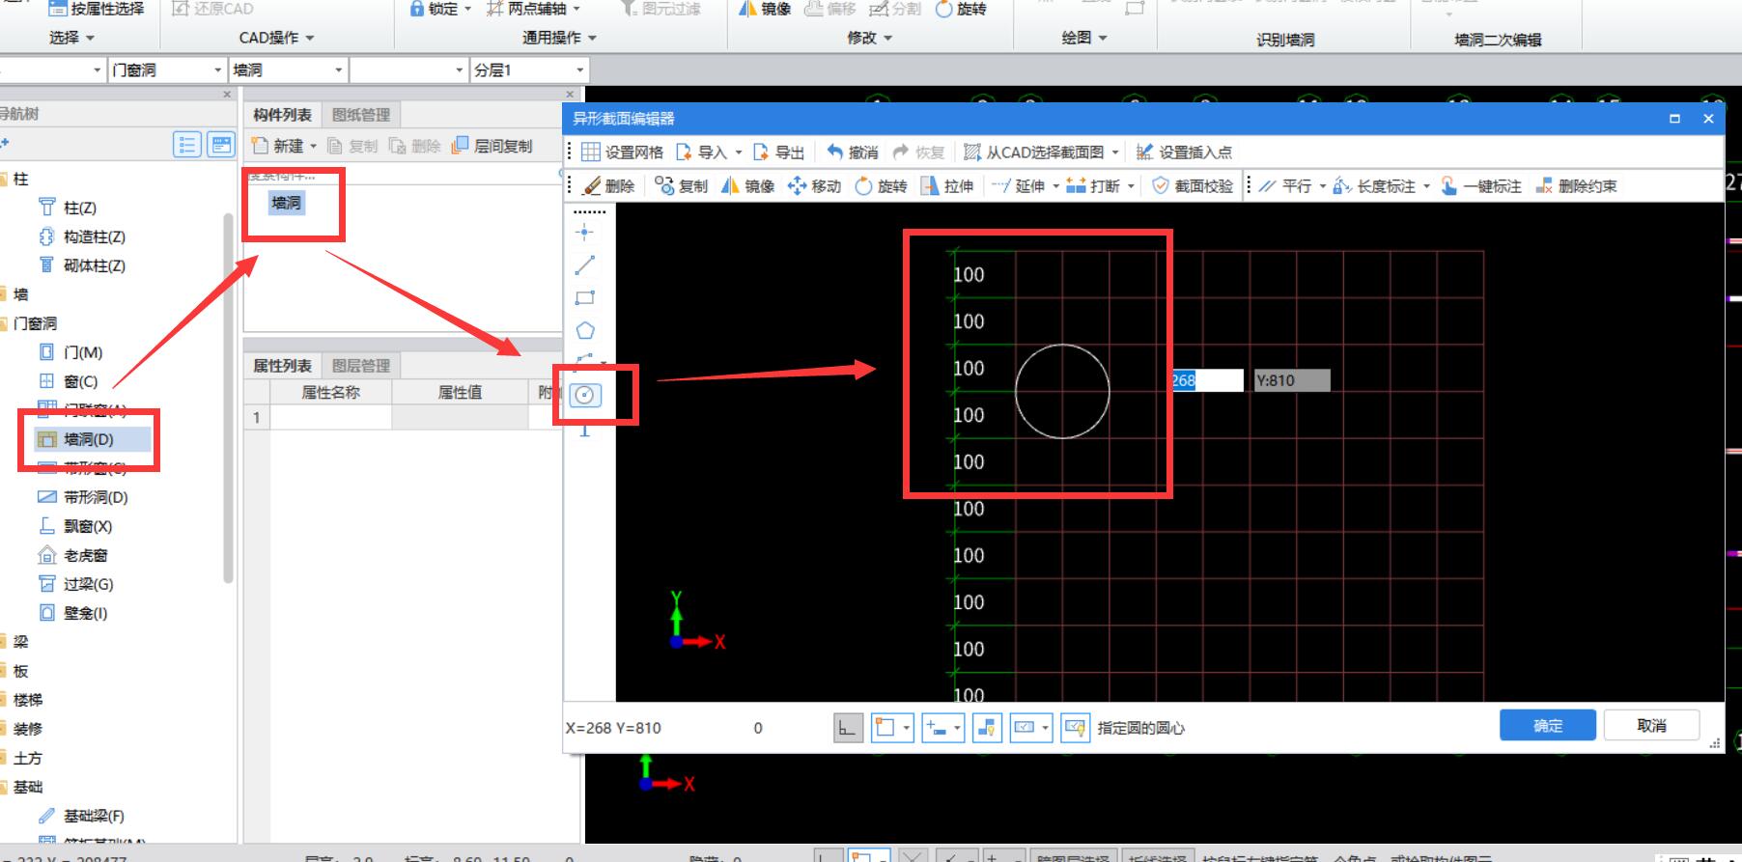Open 分层1 layer combo box

point(529,70)
